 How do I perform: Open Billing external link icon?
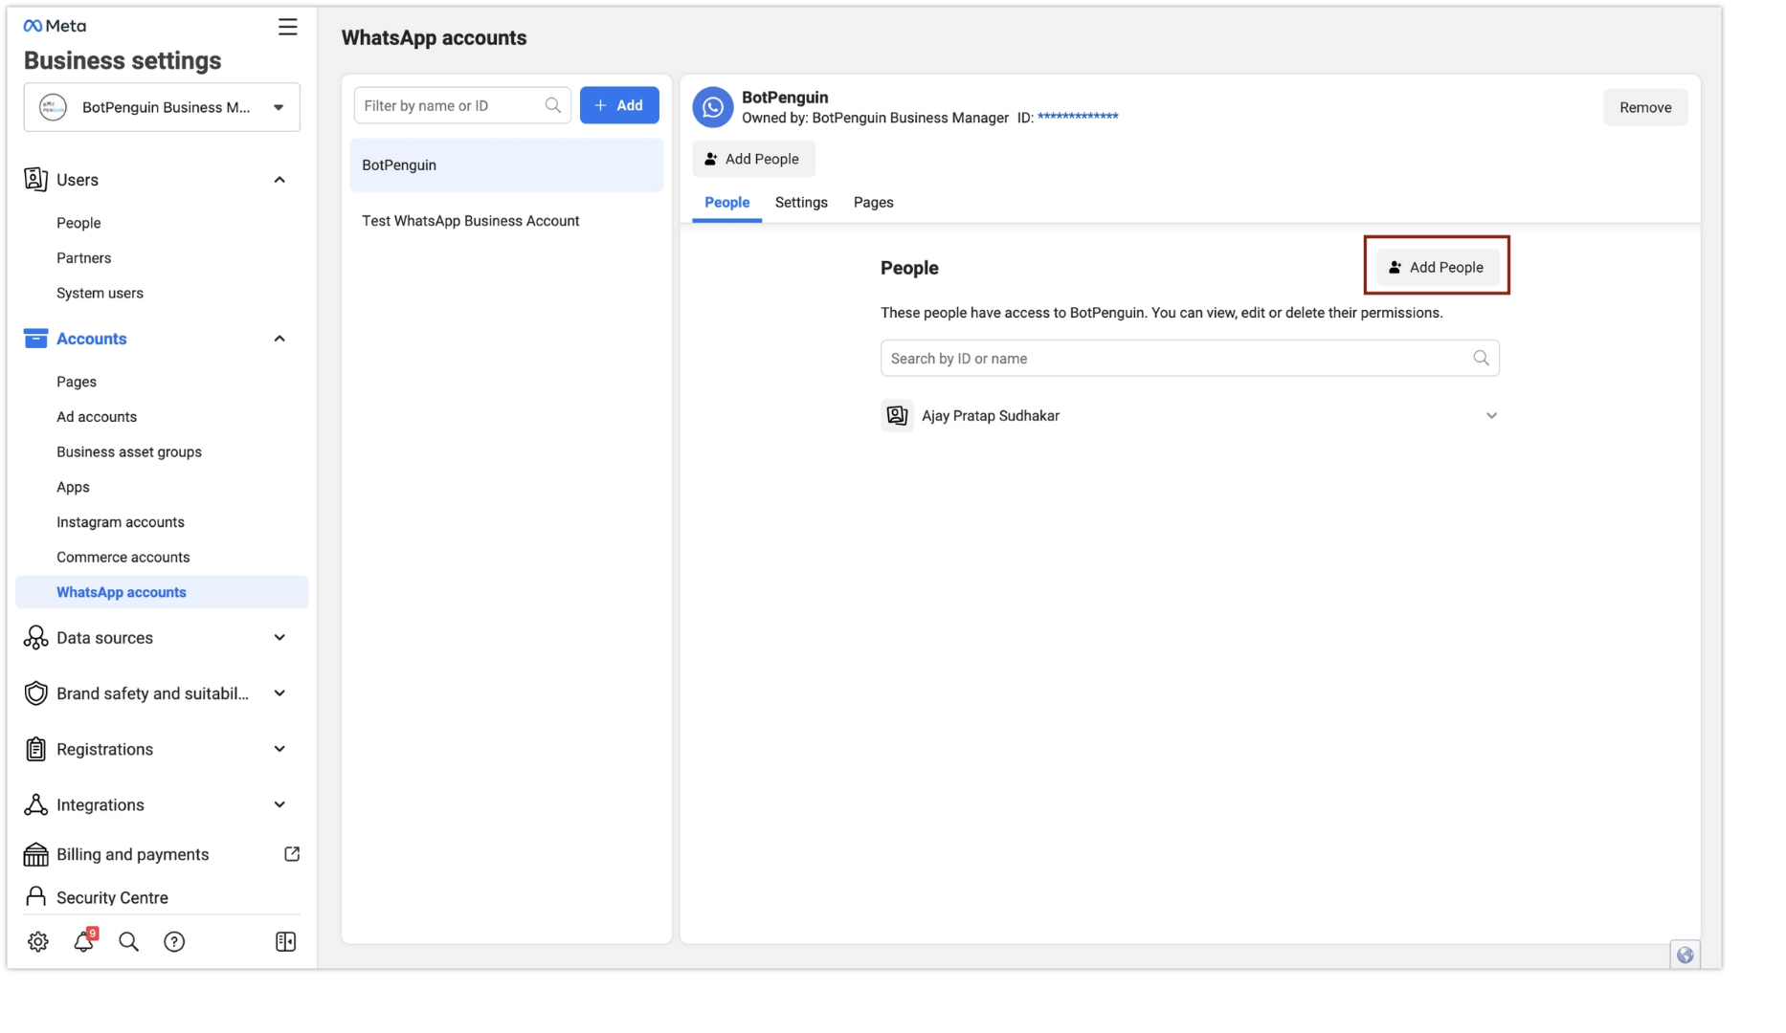(292, 854)
